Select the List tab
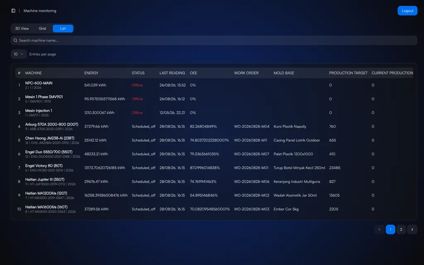The image size is (424, 265). (63, 29)
